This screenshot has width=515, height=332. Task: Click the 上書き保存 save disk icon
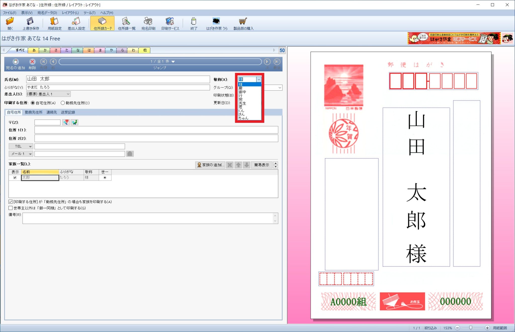click(x=30, y=21)
